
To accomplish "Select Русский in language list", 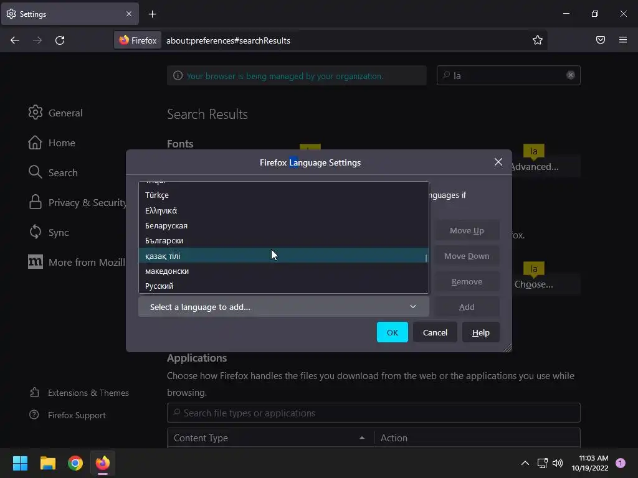I will [283, 286].
